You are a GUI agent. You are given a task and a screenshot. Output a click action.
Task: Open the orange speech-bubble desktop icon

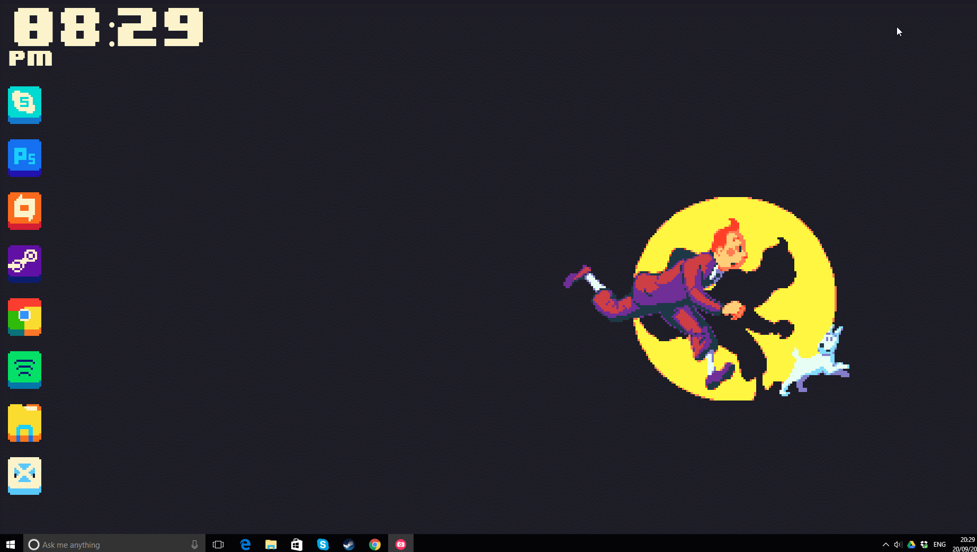[x=24, y=210]
